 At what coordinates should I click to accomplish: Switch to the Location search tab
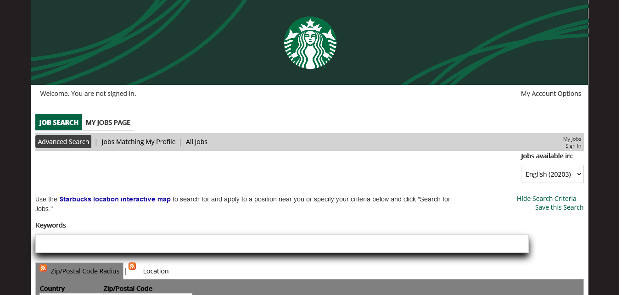156,271
